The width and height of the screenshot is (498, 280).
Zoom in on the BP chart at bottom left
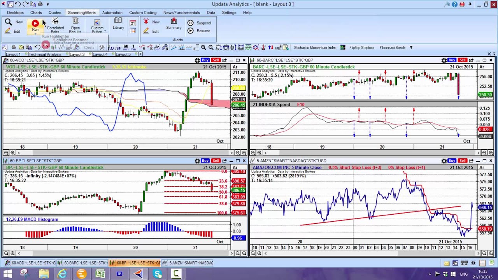point(13,253)
